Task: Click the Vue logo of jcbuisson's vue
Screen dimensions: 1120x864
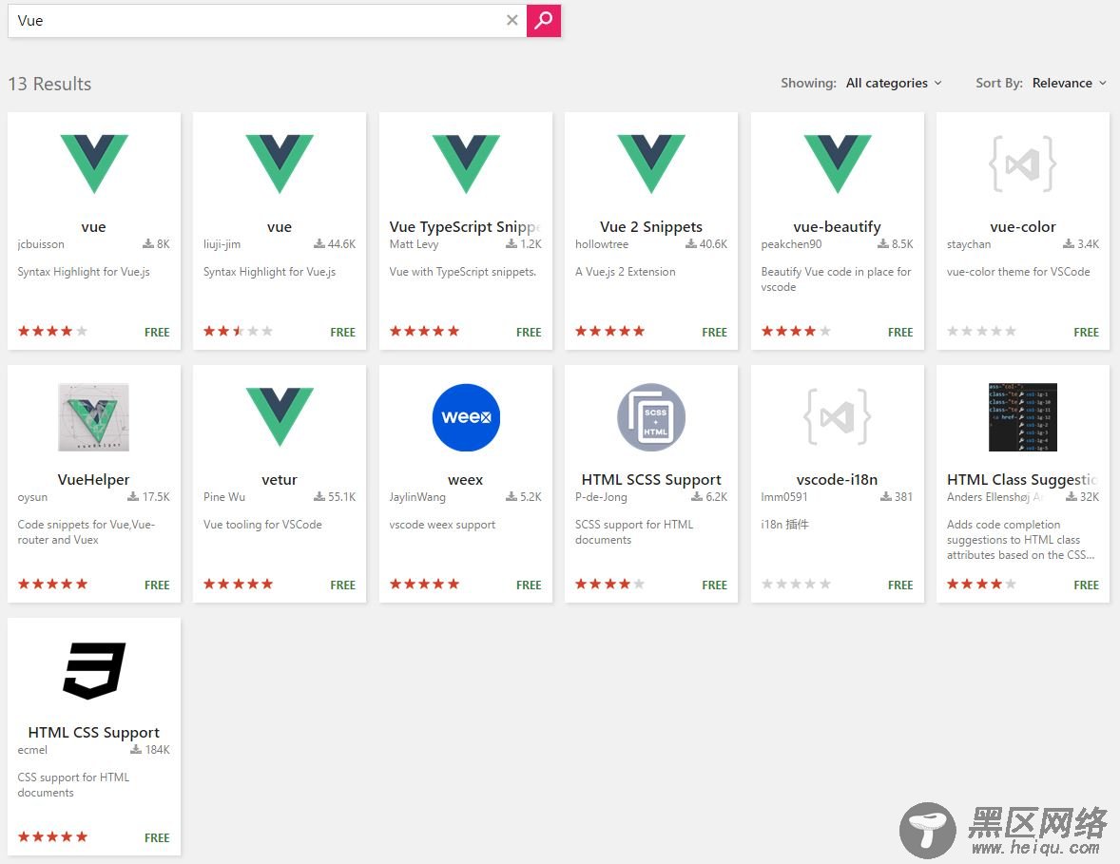Action: [x=93, y=163]
